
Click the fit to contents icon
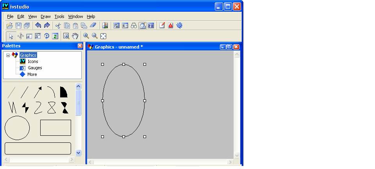point(103,36)
